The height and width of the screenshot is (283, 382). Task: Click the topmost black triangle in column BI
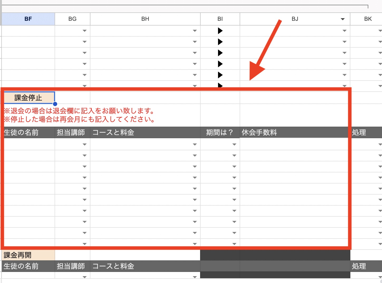[x=220, y=31]
